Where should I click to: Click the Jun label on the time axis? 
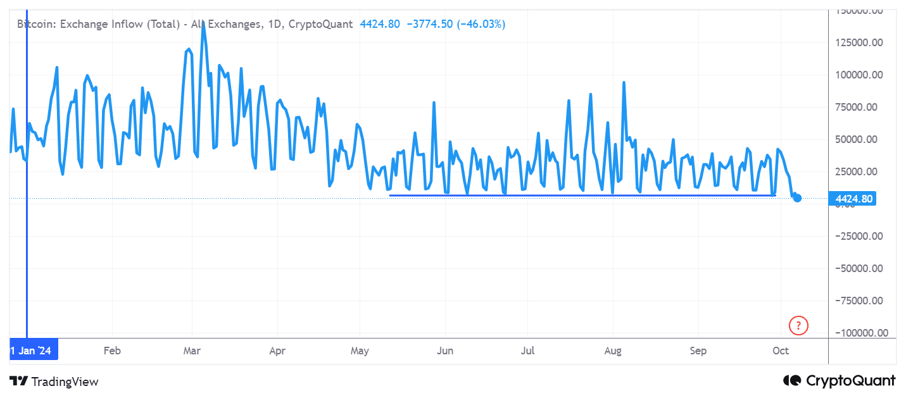pos(445,351)
